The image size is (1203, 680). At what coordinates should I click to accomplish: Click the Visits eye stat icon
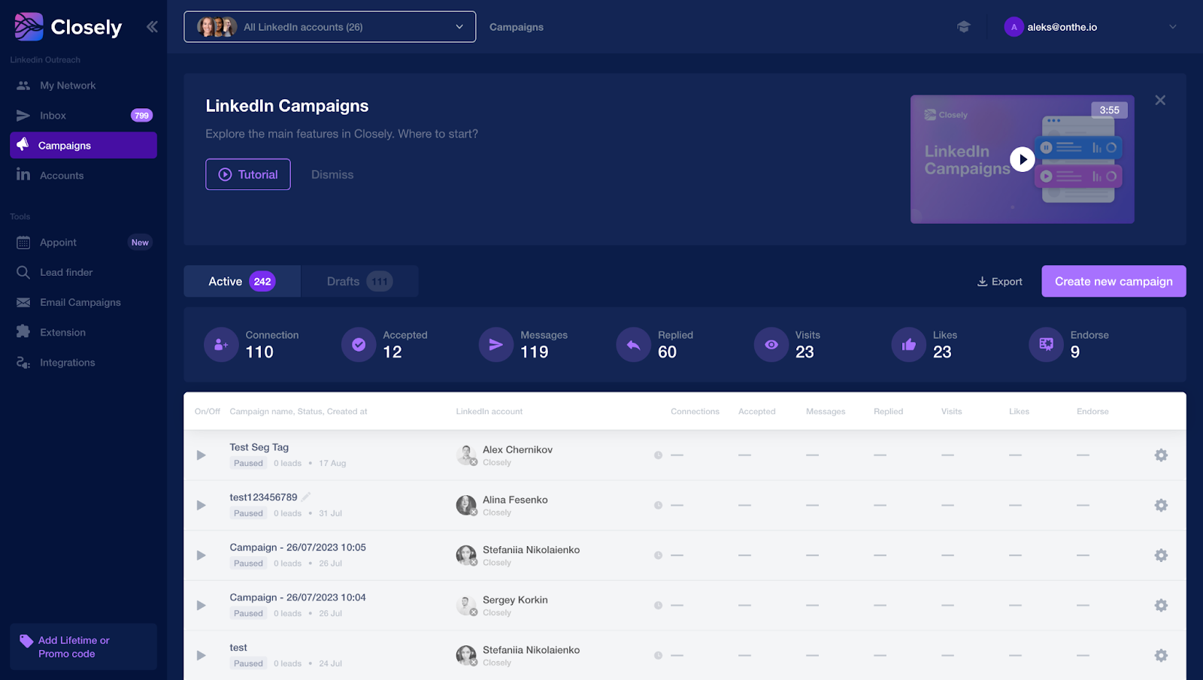771,345
